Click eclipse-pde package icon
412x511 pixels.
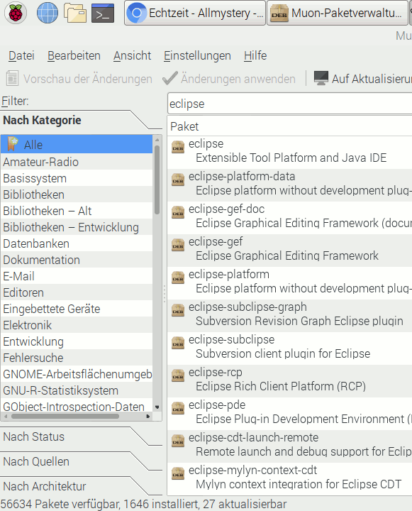coord(178,408)
